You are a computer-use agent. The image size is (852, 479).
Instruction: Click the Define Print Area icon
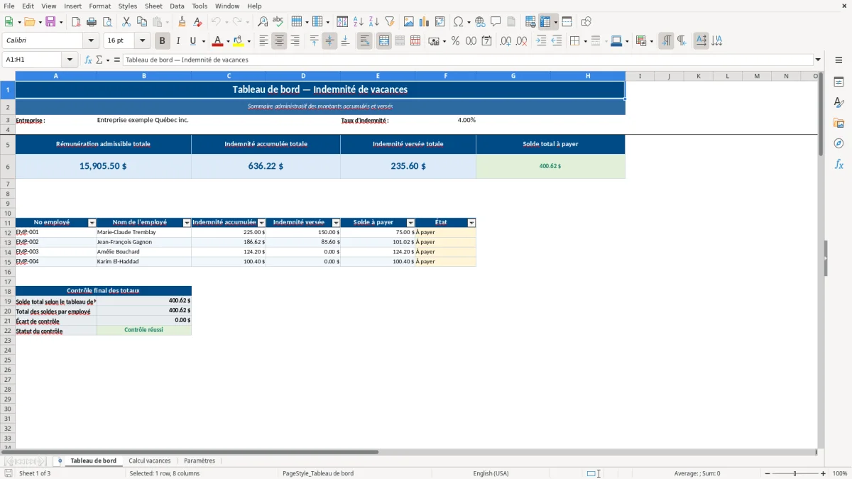pyautogui.click(x=530, y=22)
